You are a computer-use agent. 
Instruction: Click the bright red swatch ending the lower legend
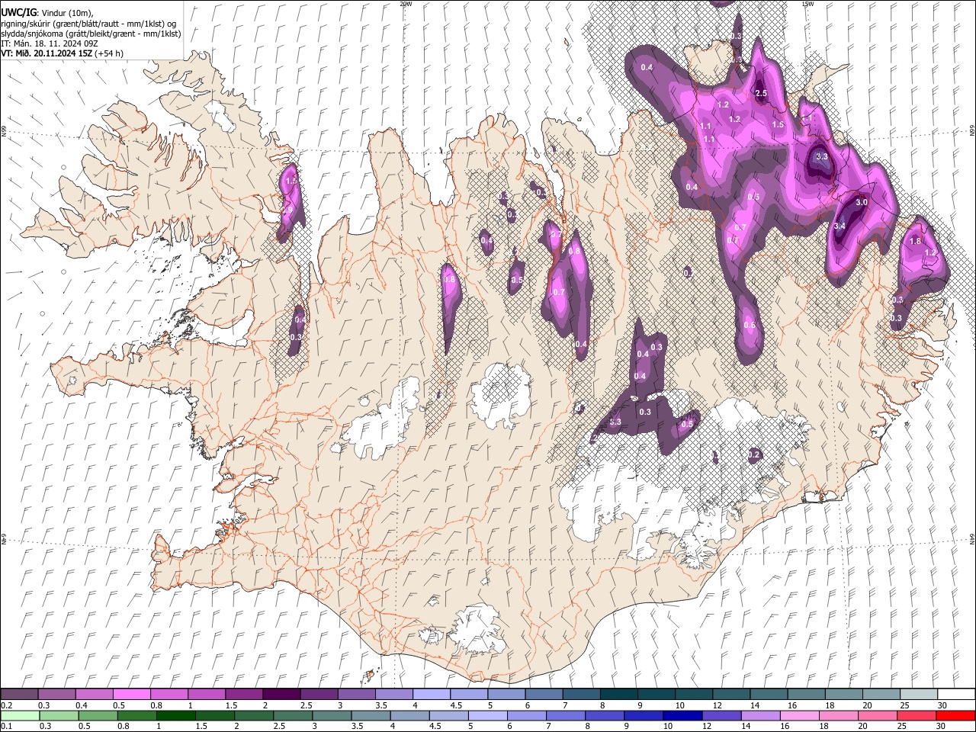click(955, 716)
